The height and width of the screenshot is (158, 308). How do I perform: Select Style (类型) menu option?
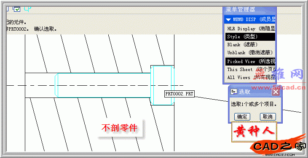(250, 37)
